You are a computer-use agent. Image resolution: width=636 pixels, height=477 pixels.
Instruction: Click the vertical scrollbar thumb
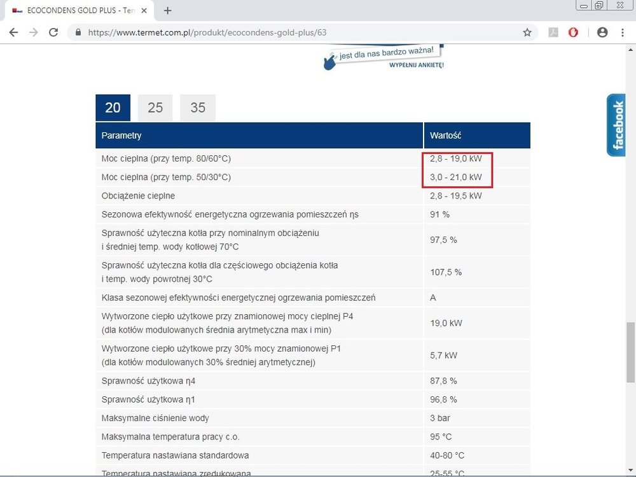630,352
